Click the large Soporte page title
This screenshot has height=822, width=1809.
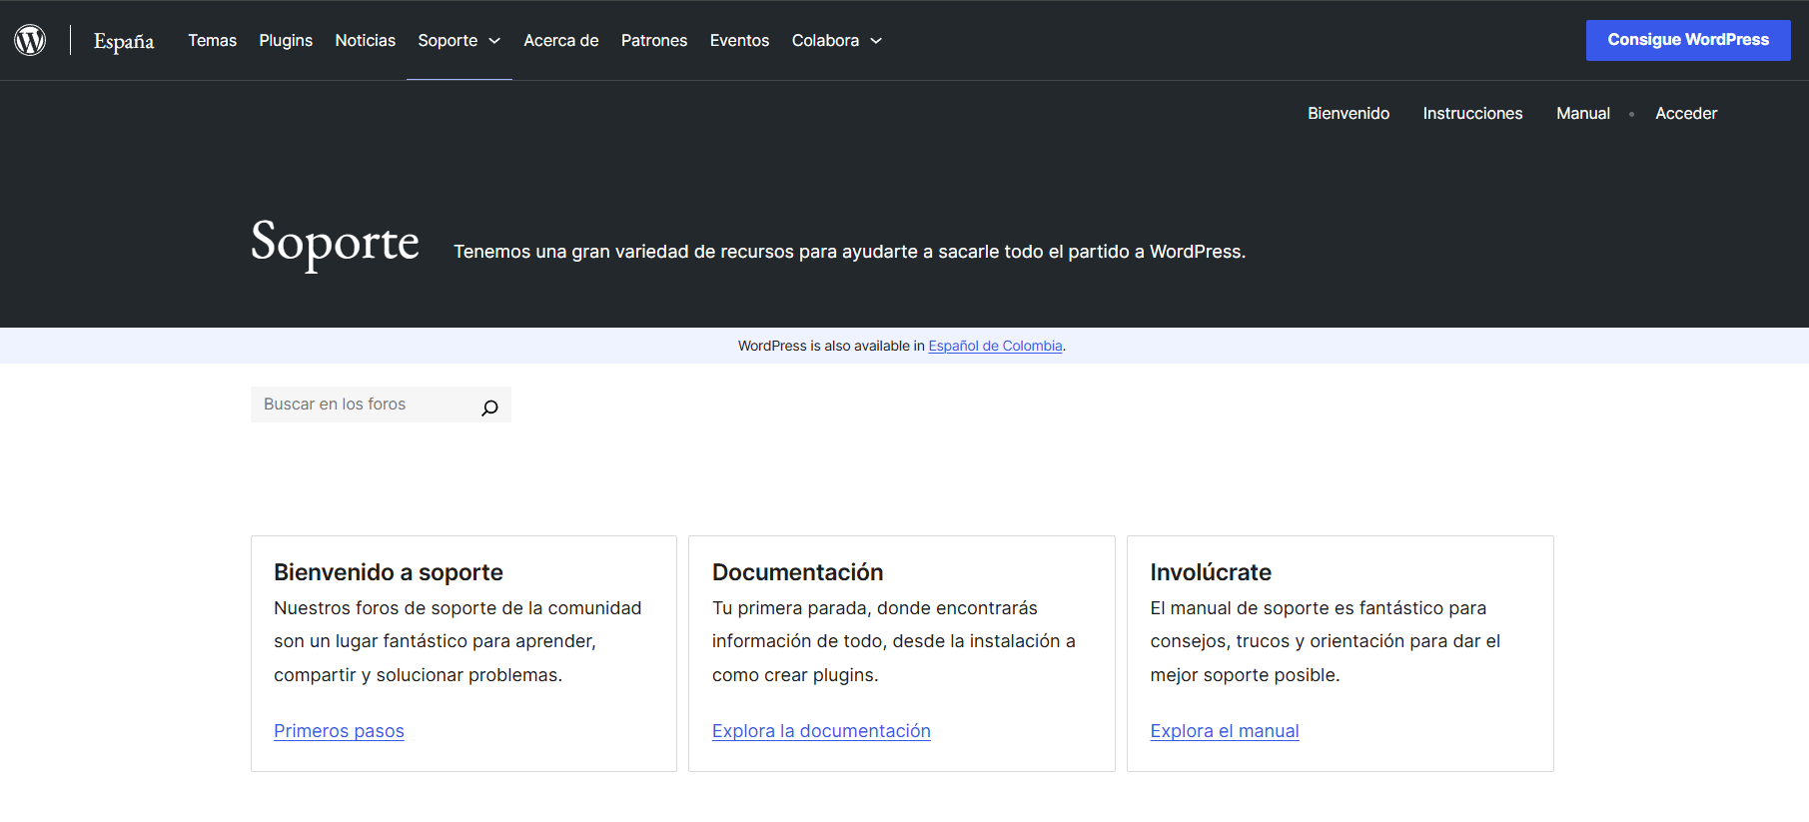(x=335, y=243)
